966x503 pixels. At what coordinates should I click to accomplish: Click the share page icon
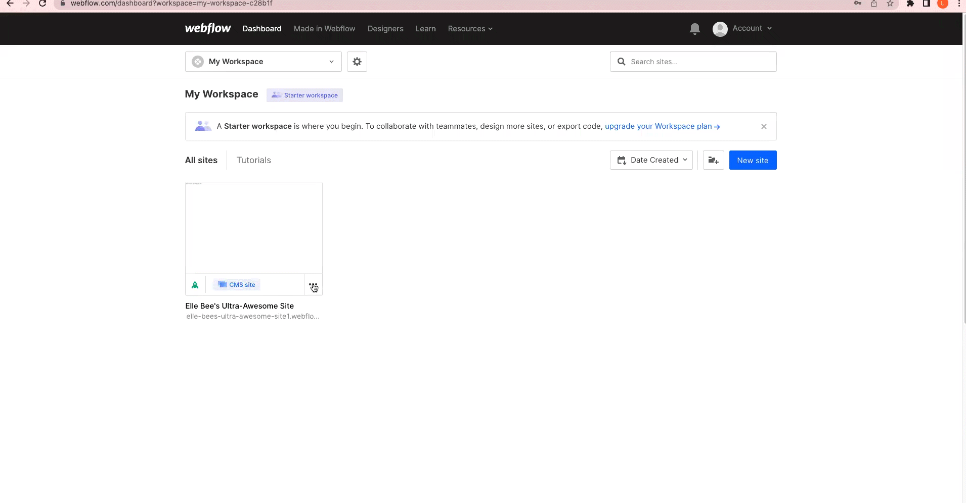874,4
